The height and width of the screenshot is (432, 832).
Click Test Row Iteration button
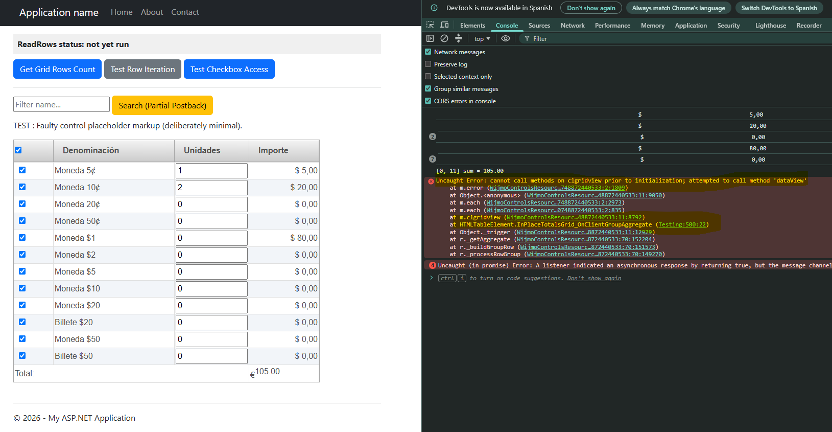pos(142,69)
